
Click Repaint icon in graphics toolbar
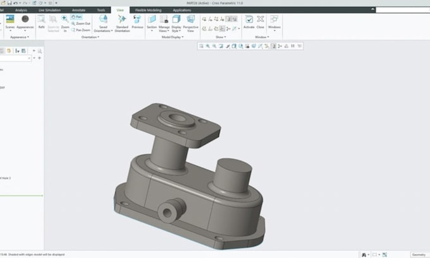click(x=221, y=46)
